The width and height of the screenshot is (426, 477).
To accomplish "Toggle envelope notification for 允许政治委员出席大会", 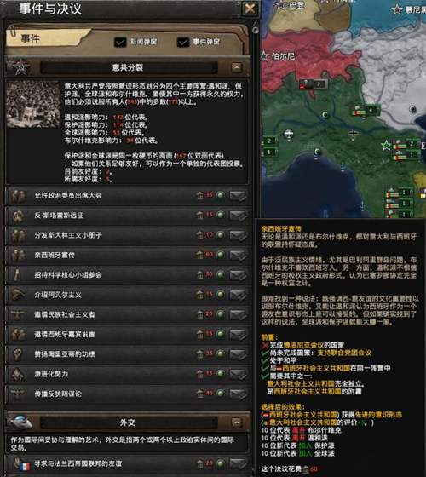I will (238, 195).
